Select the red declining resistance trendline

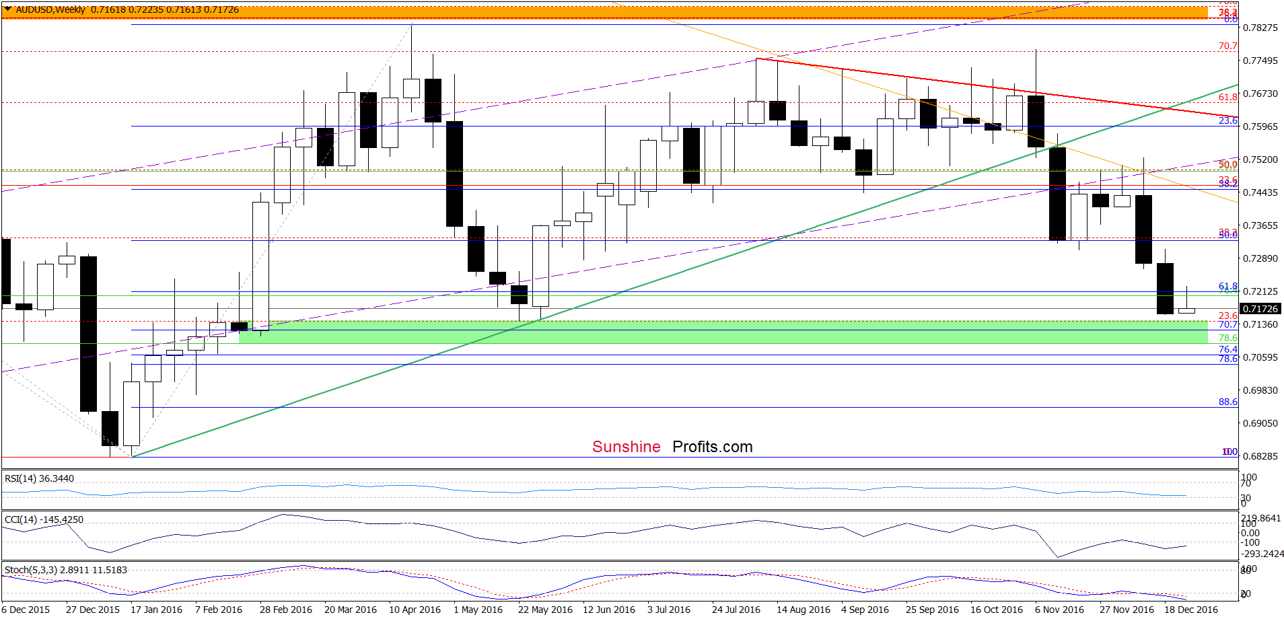point(997,87)
